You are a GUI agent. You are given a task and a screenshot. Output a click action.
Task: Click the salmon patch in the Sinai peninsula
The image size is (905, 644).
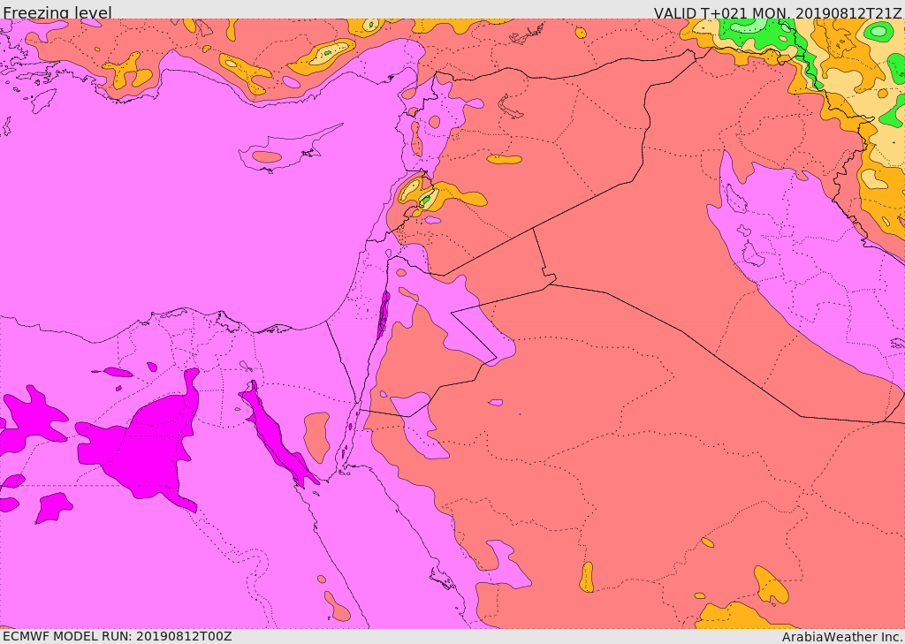tap(316, 435)
